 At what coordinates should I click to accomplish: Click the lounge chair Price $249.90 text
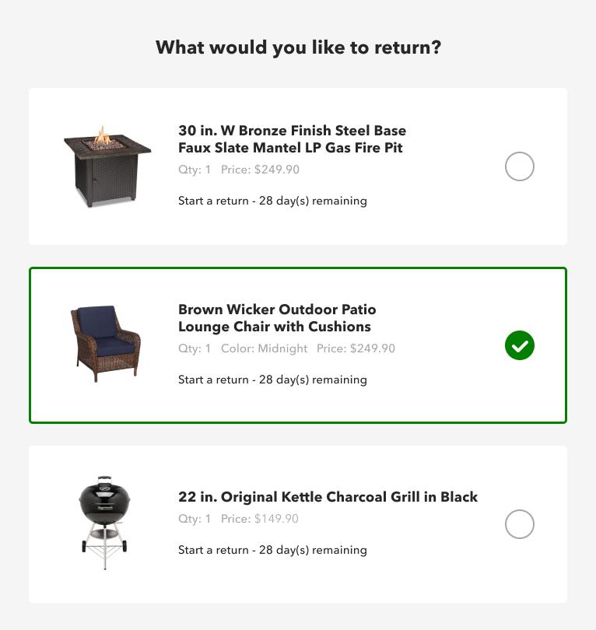(356, 348)
